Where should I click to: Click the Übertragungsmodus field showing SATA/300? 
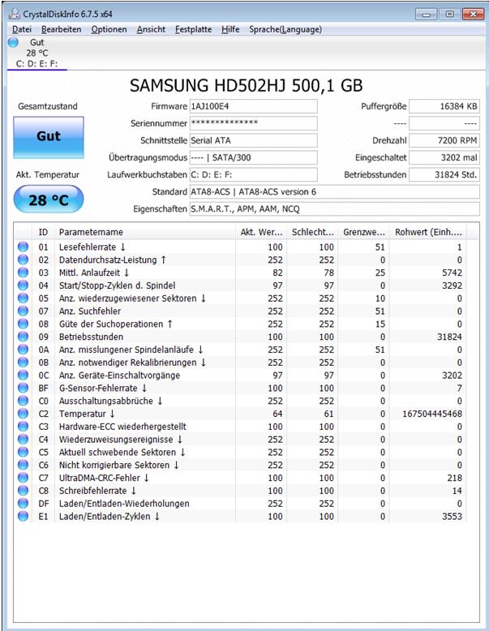click(x=254, y=157)
